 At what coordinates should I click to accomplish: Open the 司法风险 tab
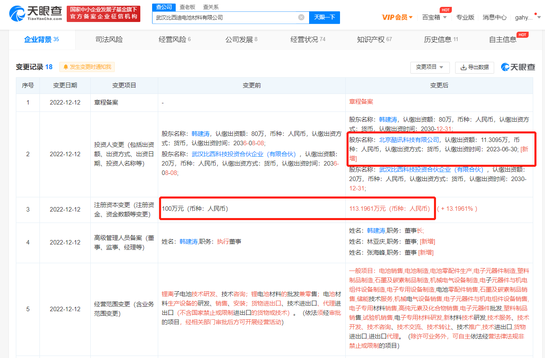109,39
